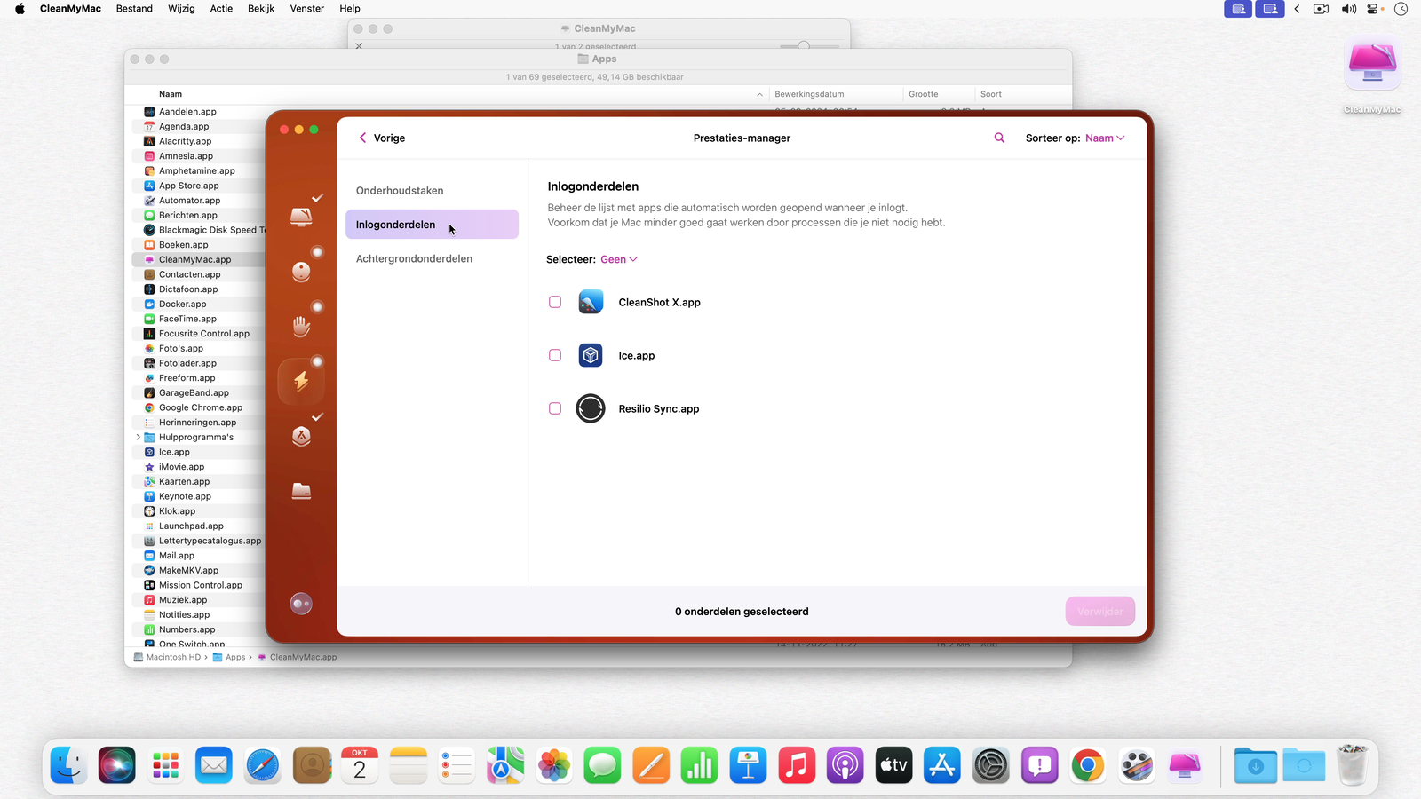
Task: Open the Downloads folder in the Dock
Action: pyautogui.click(x=1256, y=765)
